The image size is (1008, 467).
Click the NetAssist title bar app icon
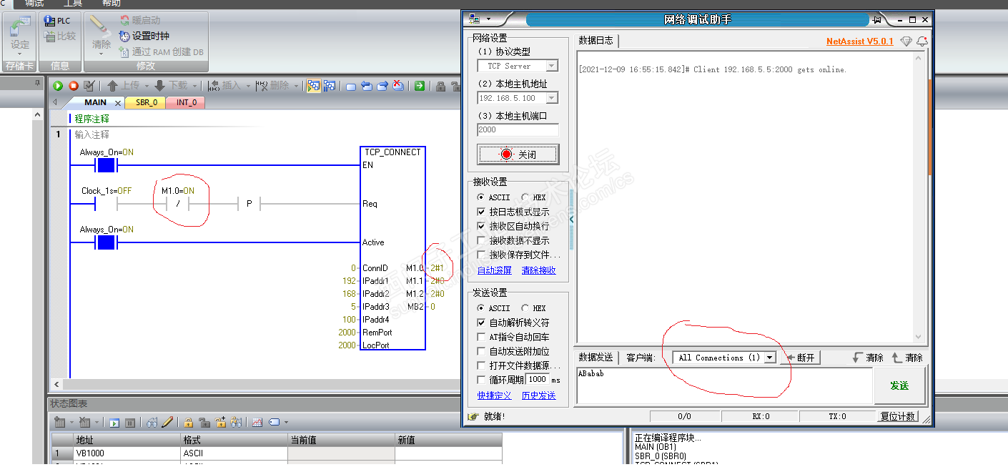(474, 19)
